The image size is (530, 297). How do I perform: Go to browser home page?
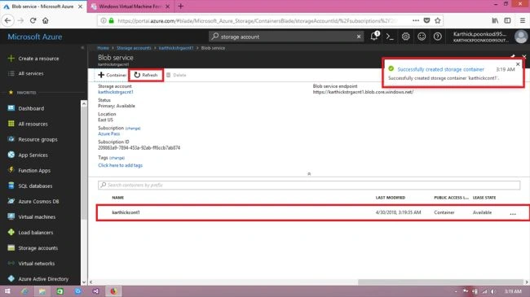coord(46,20)
